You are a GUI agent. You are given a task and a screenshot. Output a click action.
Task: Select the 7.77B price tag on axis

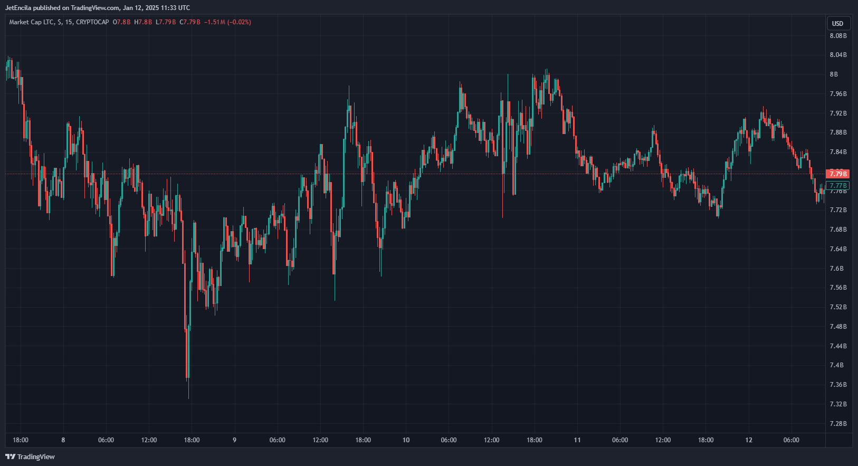[837, 186]
